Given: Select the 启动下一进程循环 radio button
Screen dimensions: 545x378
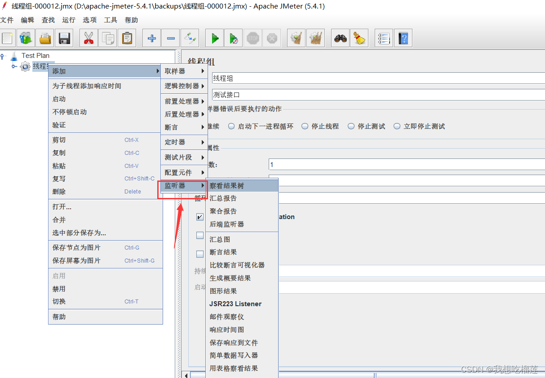Looking at the screenshot, I should [231, 127].
